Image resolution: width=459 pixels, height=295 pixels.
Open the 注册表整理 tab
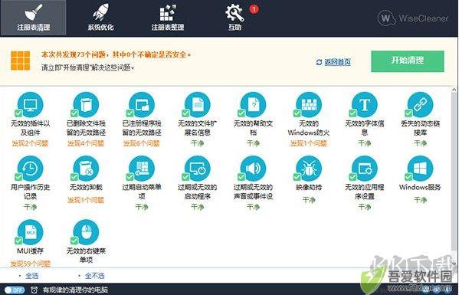(x=168, y=18)
